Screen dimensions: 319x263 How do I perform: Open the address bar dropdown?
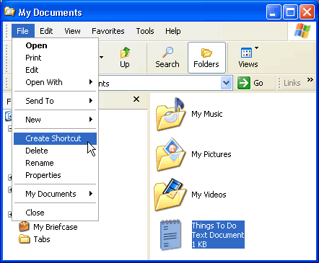(x=226, y=83)
